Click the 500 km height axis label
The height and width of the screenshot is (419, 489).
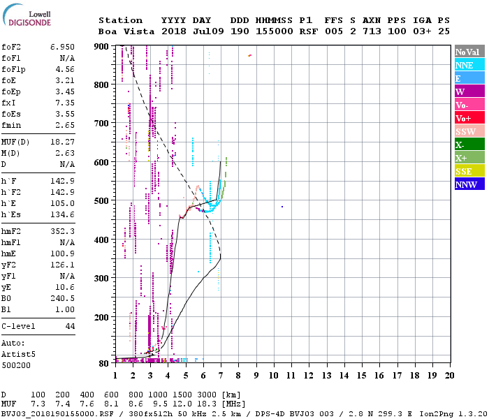[101, 201]
